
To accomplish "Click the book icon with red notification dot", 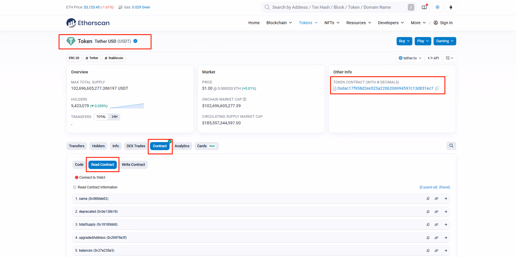I will [x=424, y=7].
